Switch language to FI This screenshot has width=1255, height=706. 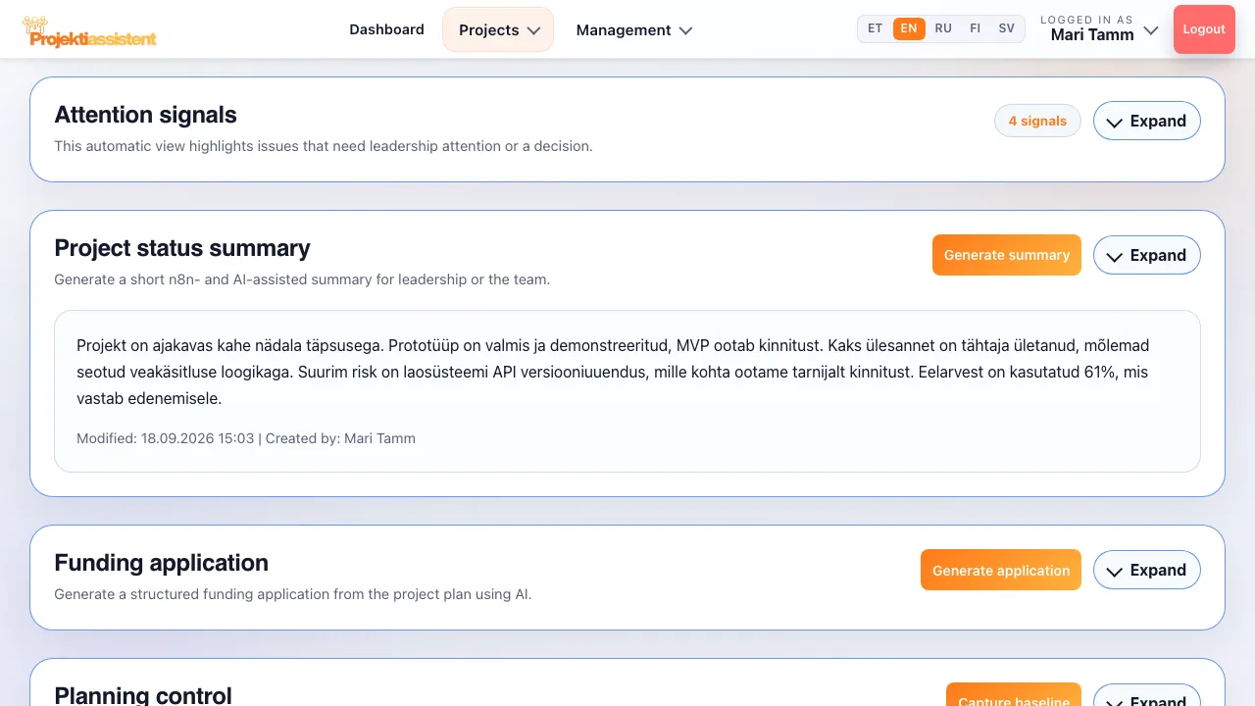975,28
